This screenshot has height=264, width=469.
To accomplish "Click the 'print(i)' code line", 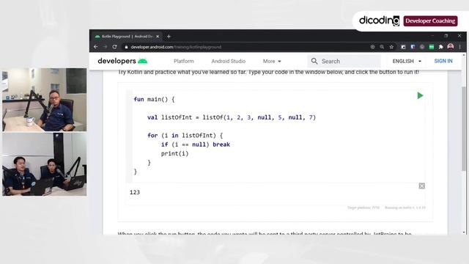I will pyautogui.click(x=174, y=154).
